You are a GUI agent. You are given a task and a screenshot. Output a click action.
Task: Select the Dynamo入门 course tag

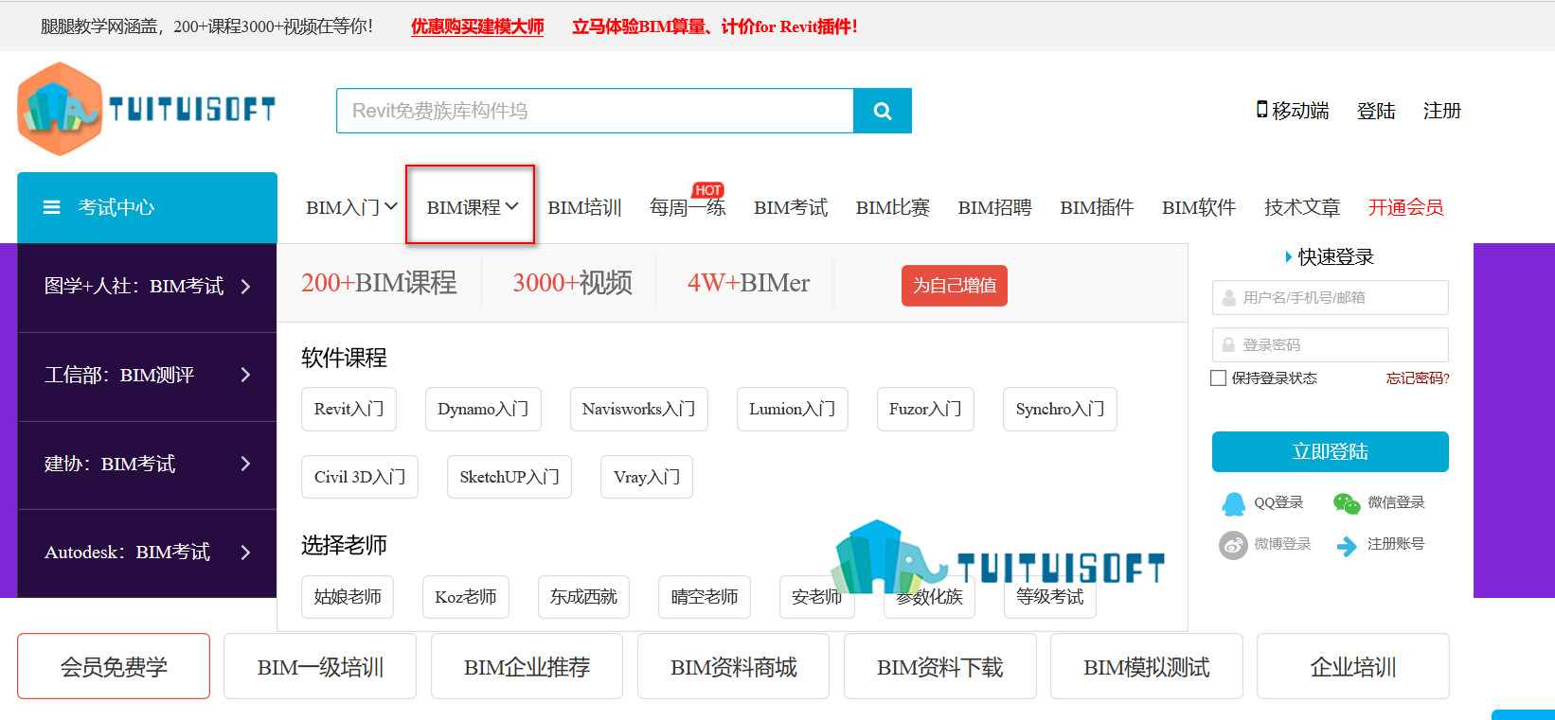tap(483, 409)
